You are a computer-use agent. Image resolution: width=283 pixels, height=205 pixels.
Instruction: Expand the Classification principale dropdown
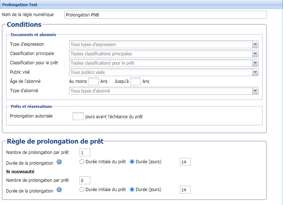255,54
